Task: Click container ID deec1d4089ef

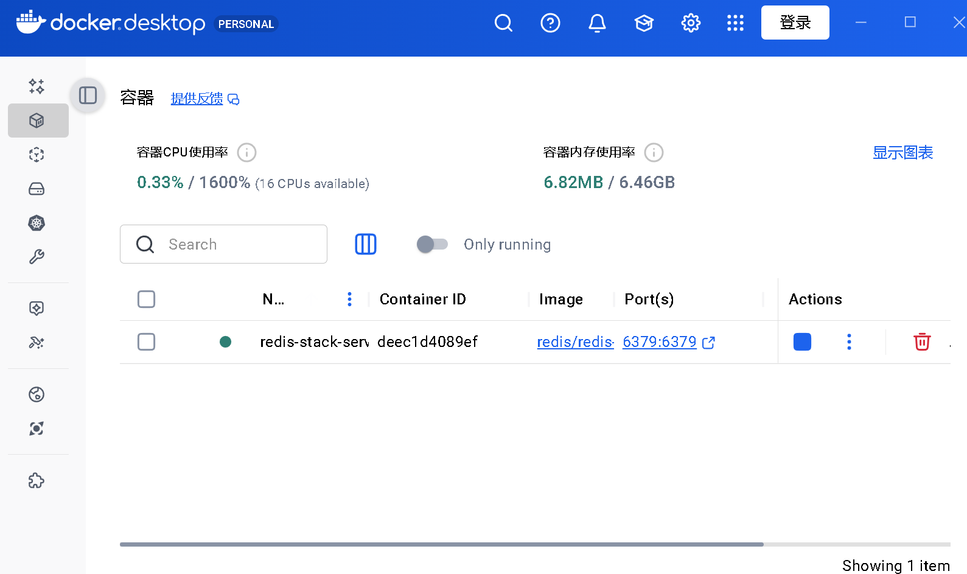Action: [x=427, y=341]
